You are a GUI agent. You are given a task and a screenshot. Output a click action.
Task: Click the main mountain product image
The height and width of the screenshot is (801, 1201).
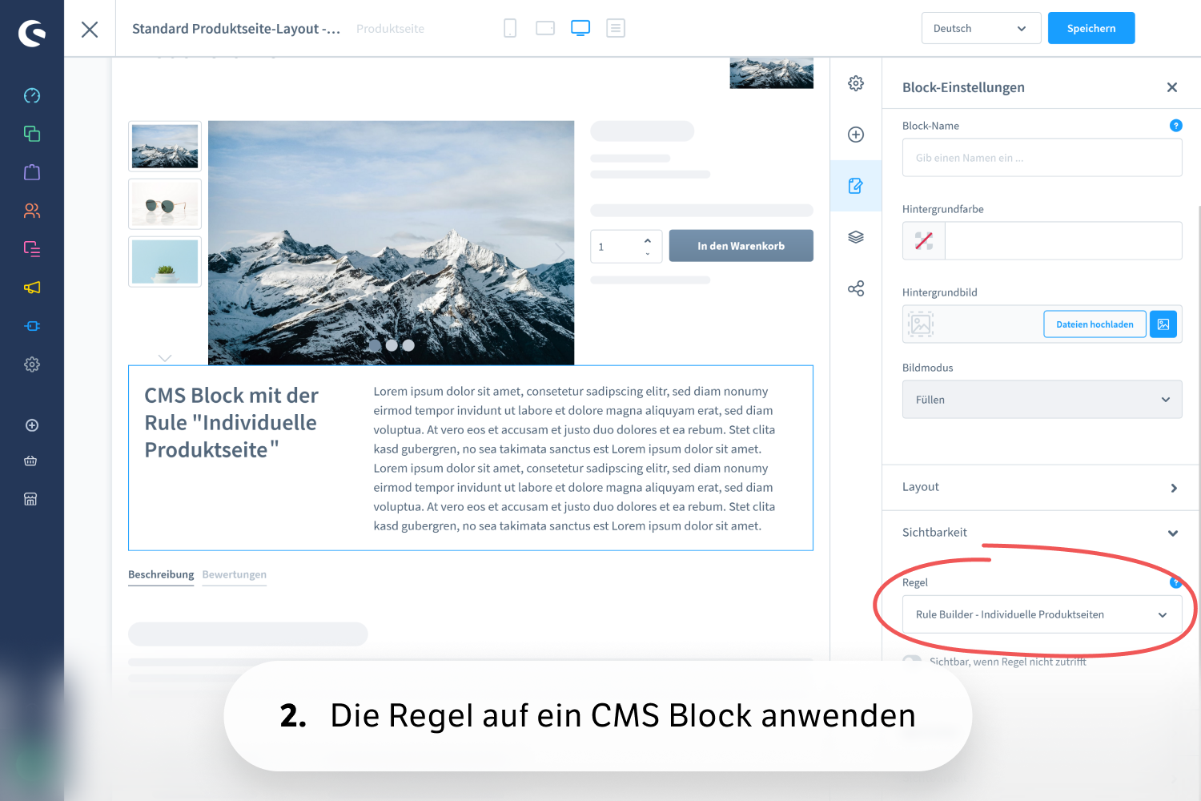point(392,243)
